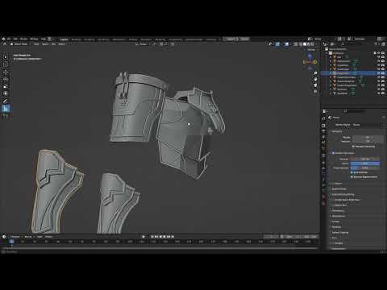
Task: Click the play animation button in timeline
Action: (x=164, y=237)
